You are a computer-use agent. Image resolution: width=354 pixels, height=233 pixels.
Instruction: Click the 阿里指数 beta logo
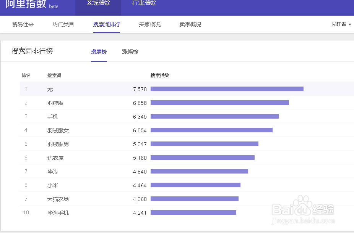(x=32, y=4)
